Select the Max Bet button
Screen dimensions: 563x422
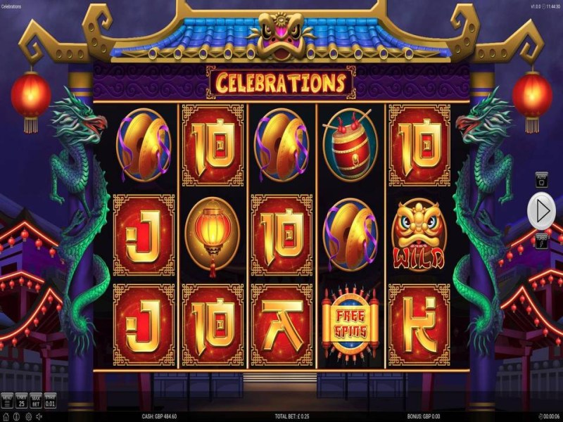pyautogui.click(x=36, y=401)
